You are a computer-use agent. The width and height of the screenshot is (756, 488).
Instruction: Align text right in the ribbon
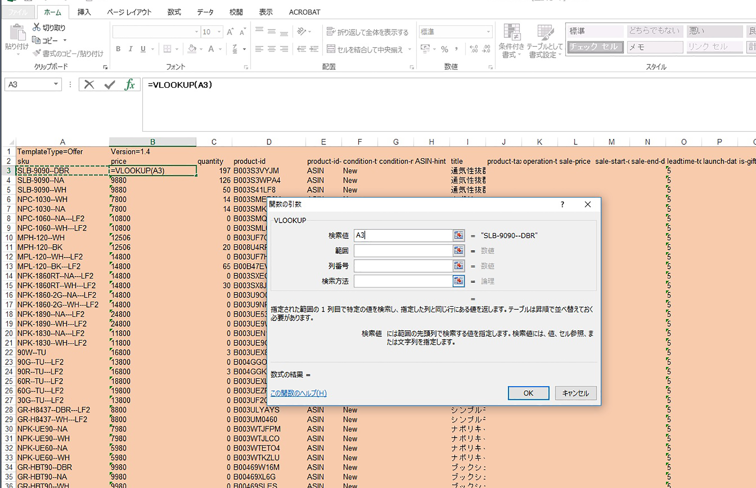tap(284, 49)
